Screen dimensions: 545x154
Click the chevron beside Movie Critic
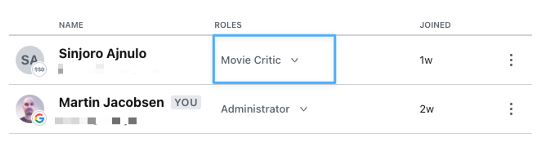(x=295, y=60)
